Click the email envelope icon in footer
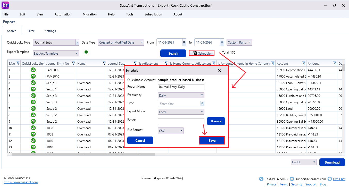This screenshot has width=349, height=187. (x=292, y=179)
